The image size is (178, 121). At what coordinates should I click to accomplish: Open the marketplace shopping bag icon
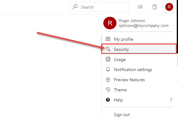point(154,7)
